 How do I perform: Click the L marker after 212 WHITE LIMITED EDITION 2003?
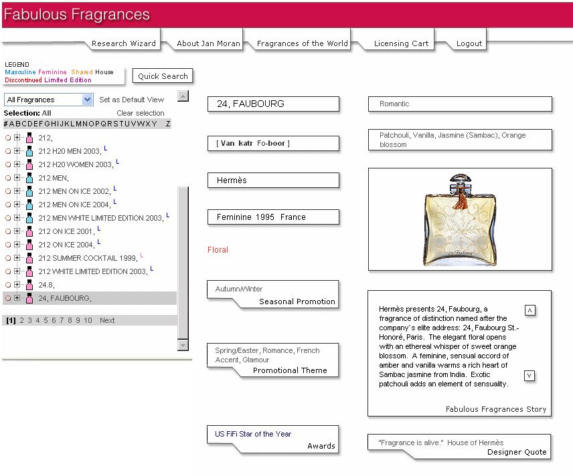152,269
